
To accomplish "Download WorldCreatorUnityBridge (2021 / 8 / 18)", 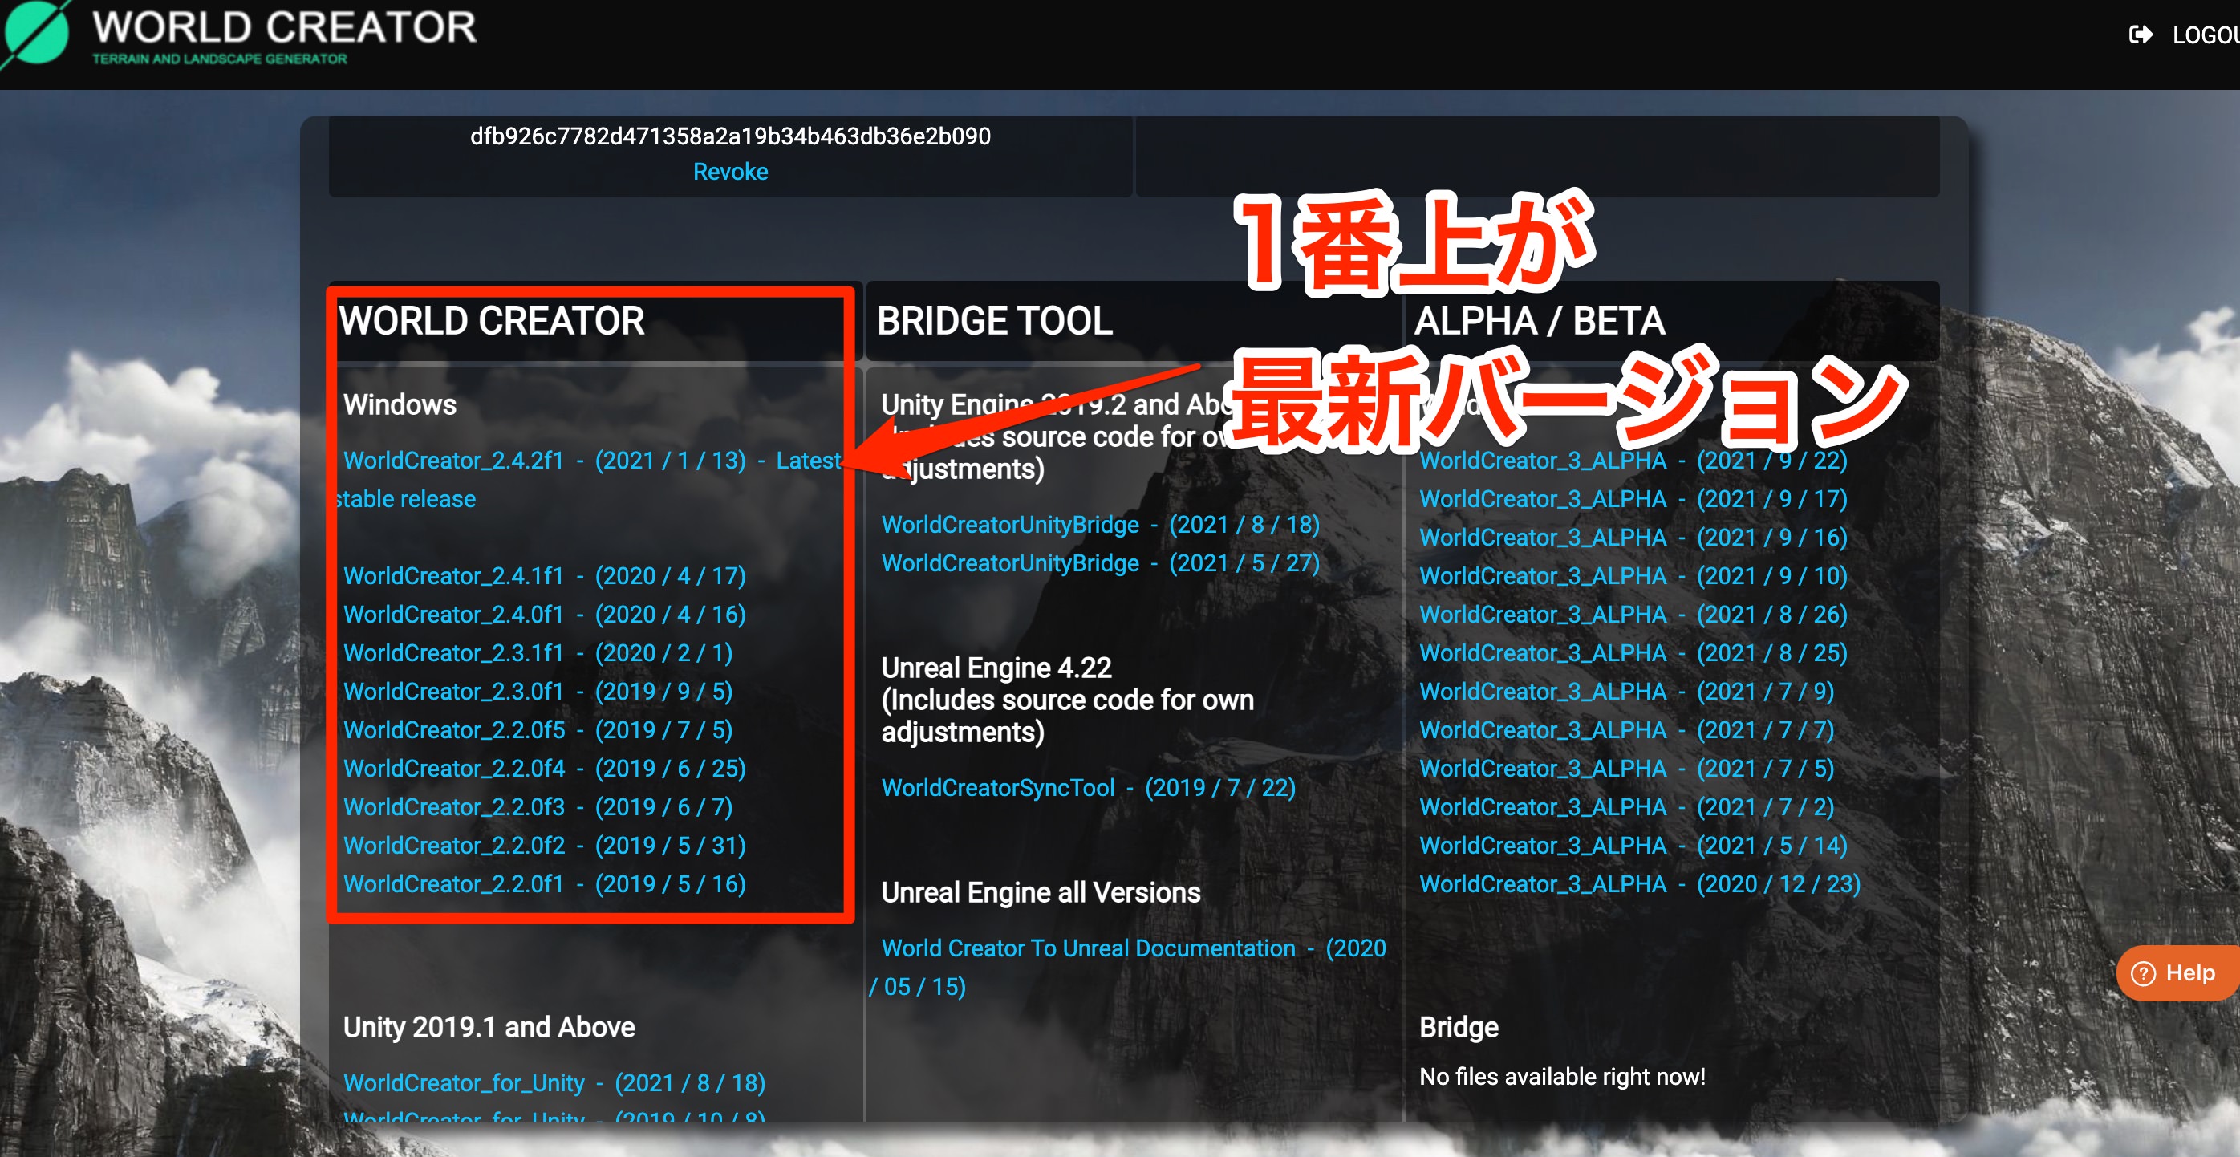I will 1100,525.
